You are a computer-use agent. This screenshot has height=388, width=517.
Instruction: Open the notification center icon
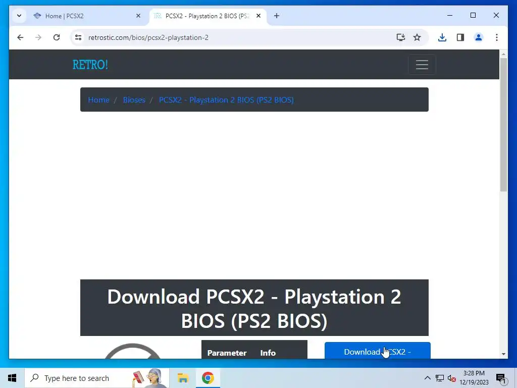click(501, 378)
